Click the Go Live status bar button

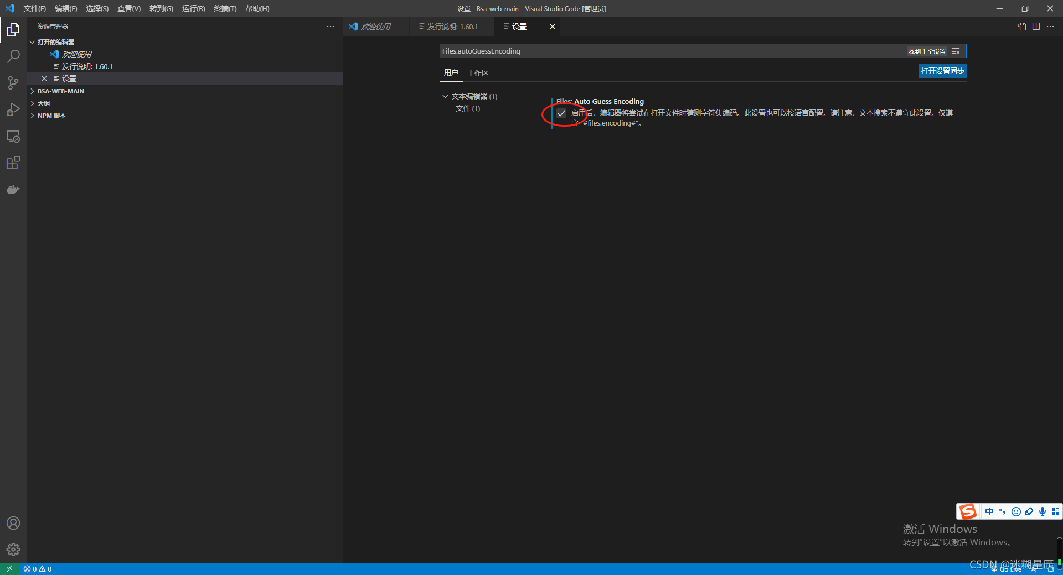click(x=1006, y=569)
